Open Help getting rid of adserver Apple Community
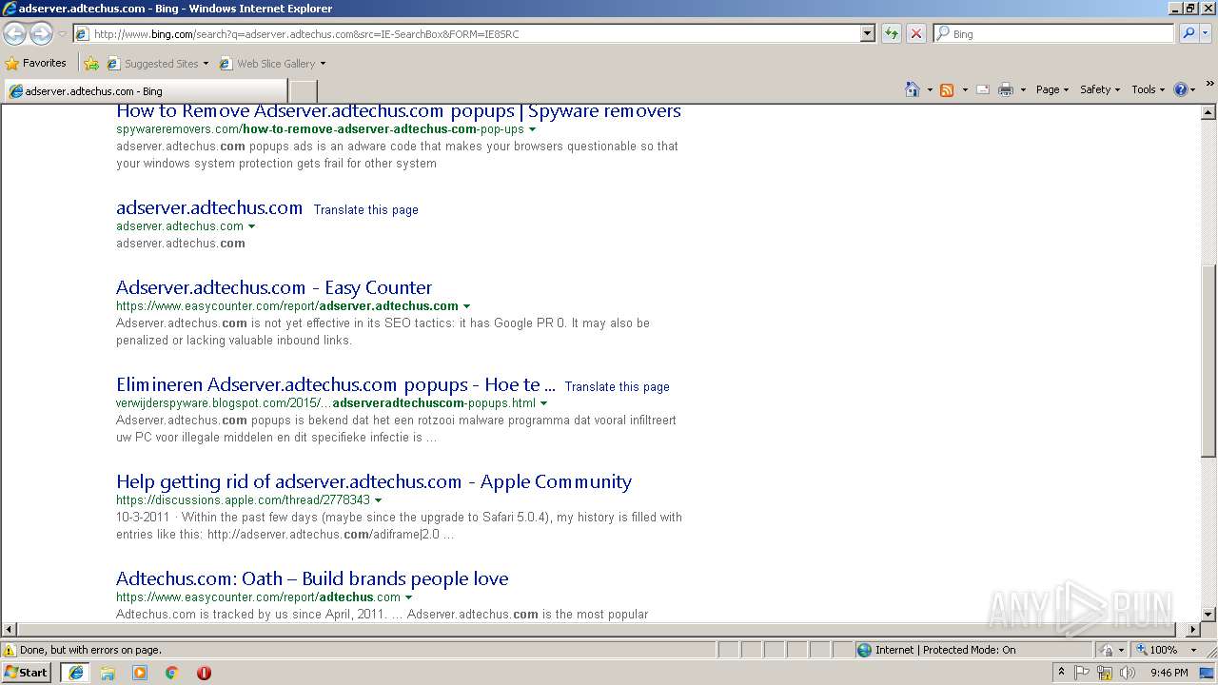 click(x=374, y=481)
